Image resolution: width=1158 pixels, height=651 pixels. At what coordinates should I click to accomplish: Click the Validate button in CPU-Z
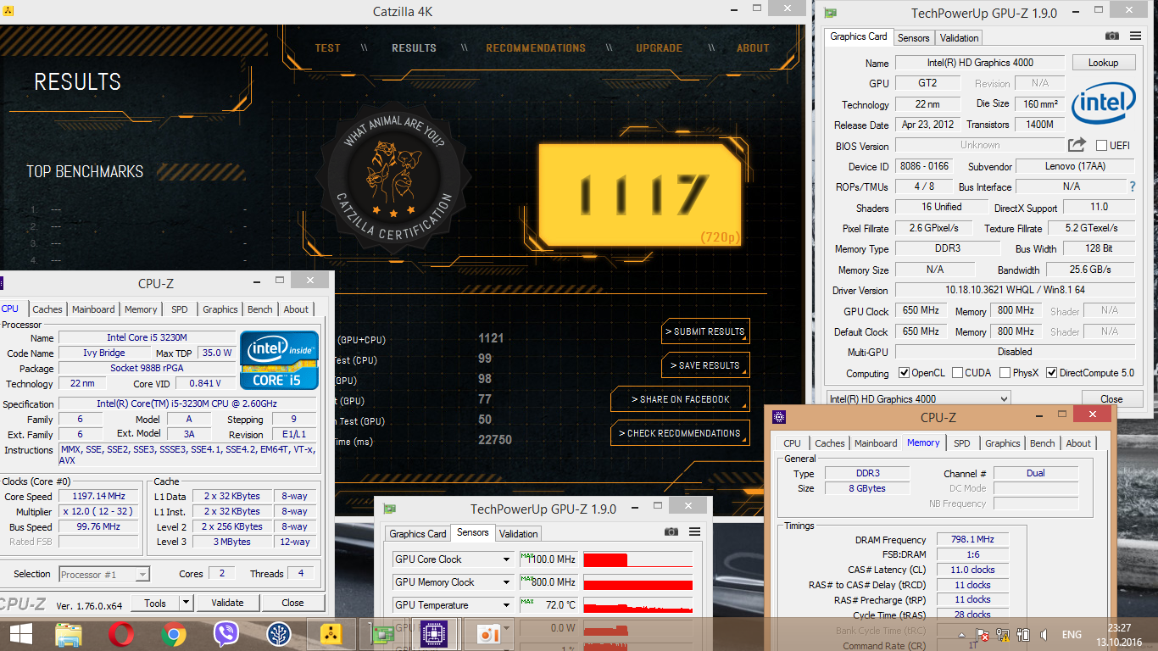[227, 603]
